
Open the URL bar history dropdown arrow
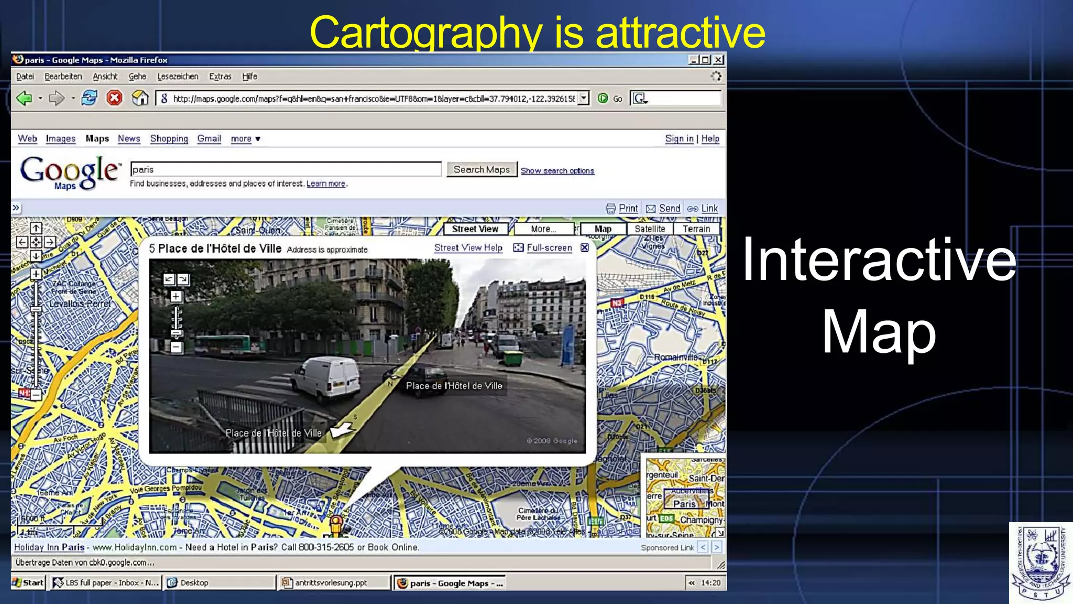pos(584,98)
